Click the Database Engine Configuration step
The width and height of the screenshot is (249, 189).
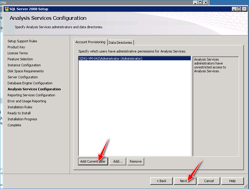pos(30,83)
